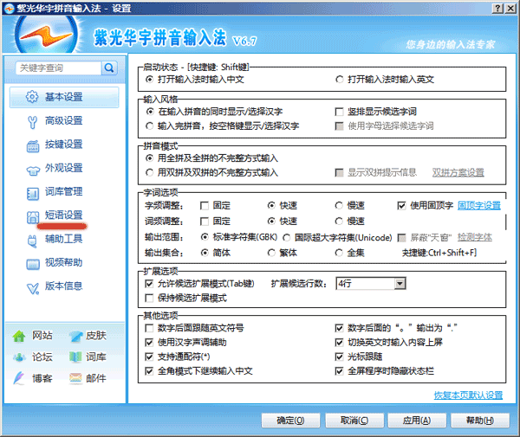Screen dimensions: 520x437
Task: Open the 视频帮助 menu item
Action: pyautogui.click(x=64, y=263)
